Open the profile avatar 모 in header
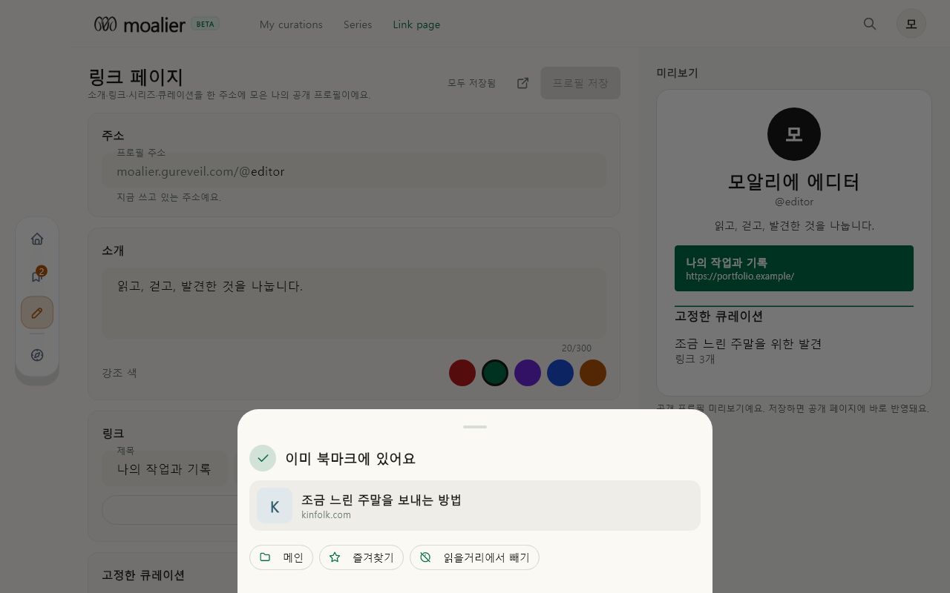The height and width of the screenshot is (593, 950). 911,24
